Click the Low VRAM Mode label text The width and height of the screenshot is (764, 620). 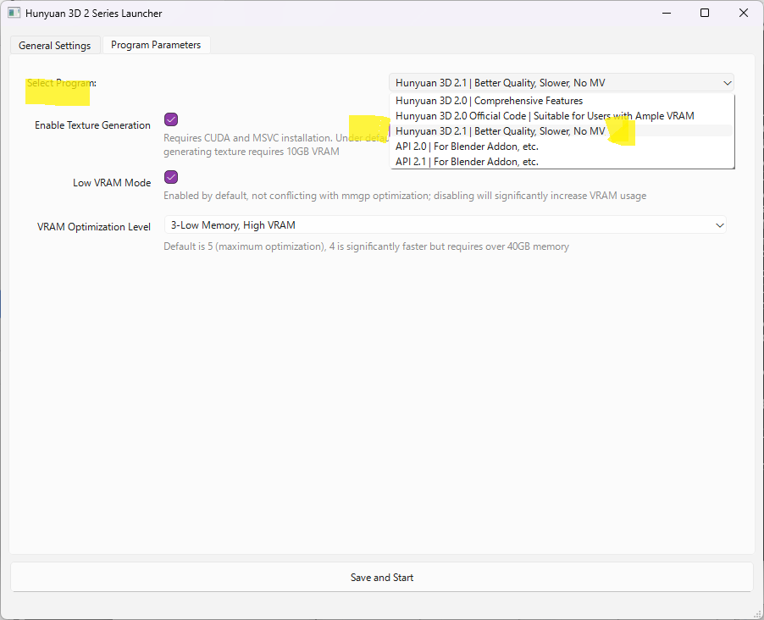click(112, 183)
